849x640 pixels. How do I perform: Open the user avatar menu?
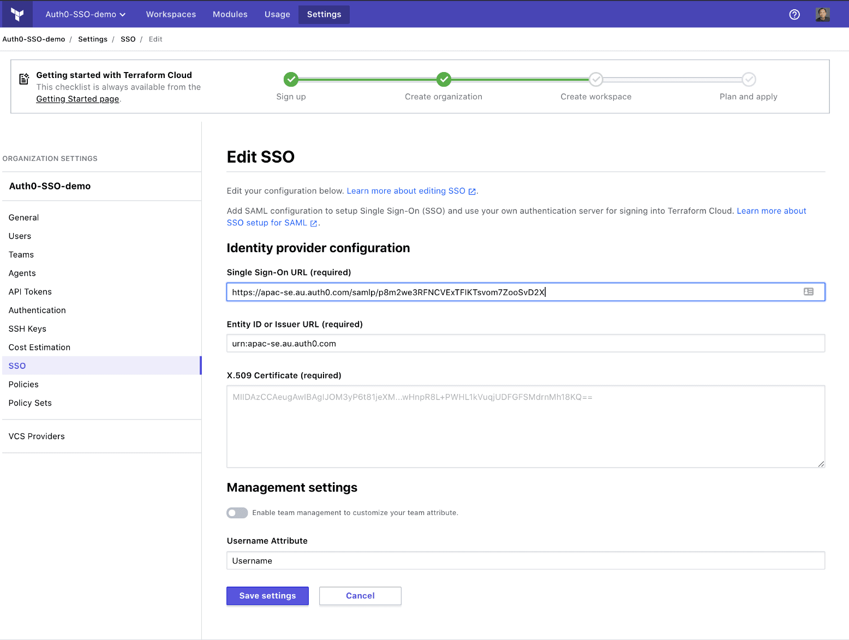822,15
